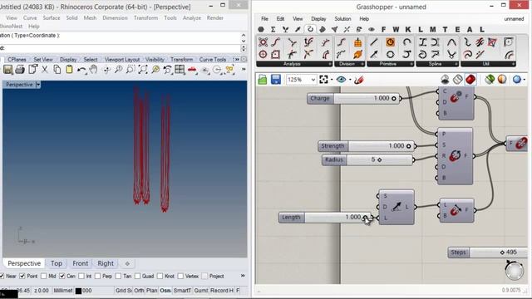Open the Perspective viewport title dropdown arrow

click(38, 85)
